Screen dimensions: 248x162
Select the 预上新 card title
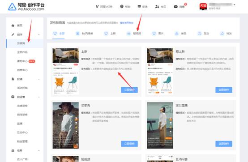[x=180, y=51]
